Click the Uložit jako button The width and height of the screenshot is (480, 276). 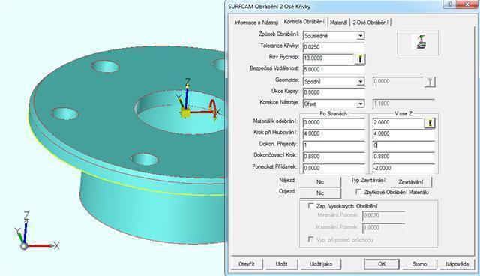click(320, 264)
